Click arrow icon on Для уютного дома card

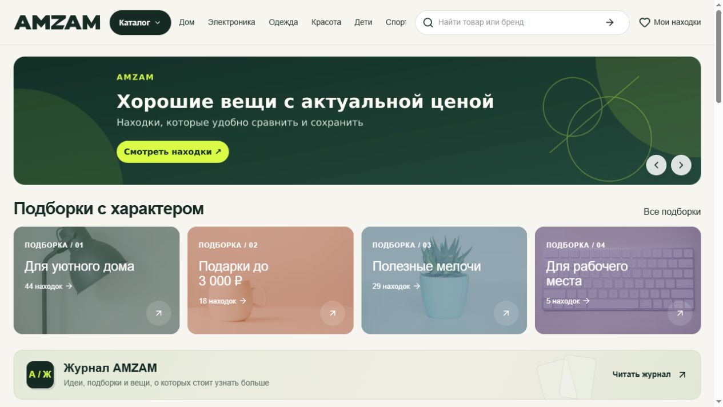[x=159, y=313]
